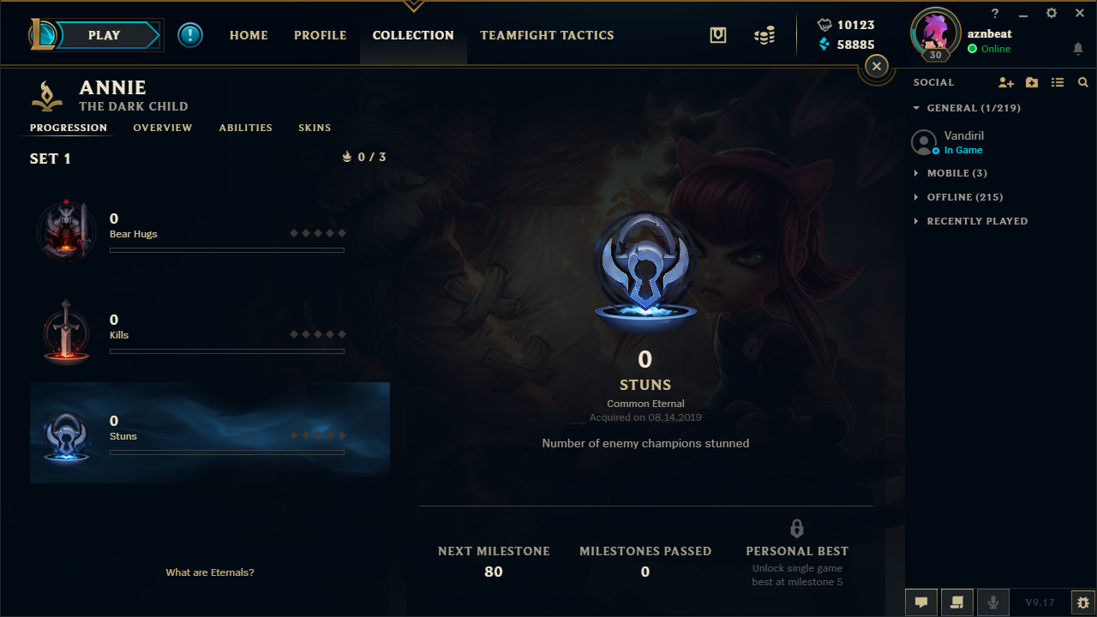Collapse the General friends group
Viewport: 1097px width, 617px height.
pyautogui.click(x=967, y=108)
